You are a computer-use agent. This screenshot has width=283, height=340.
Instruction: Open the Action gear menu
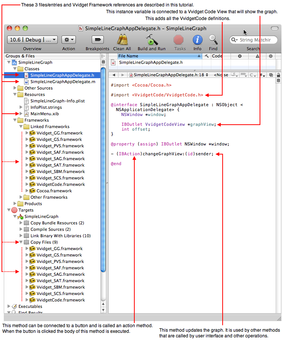[x=69, y=40]
